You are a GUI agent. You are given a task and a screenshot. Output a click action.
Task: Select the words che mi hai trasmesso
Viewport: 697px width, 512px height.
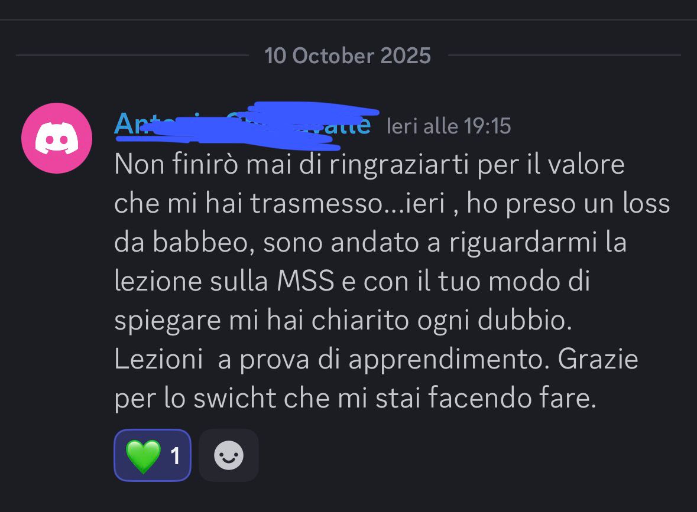(248, 204)
